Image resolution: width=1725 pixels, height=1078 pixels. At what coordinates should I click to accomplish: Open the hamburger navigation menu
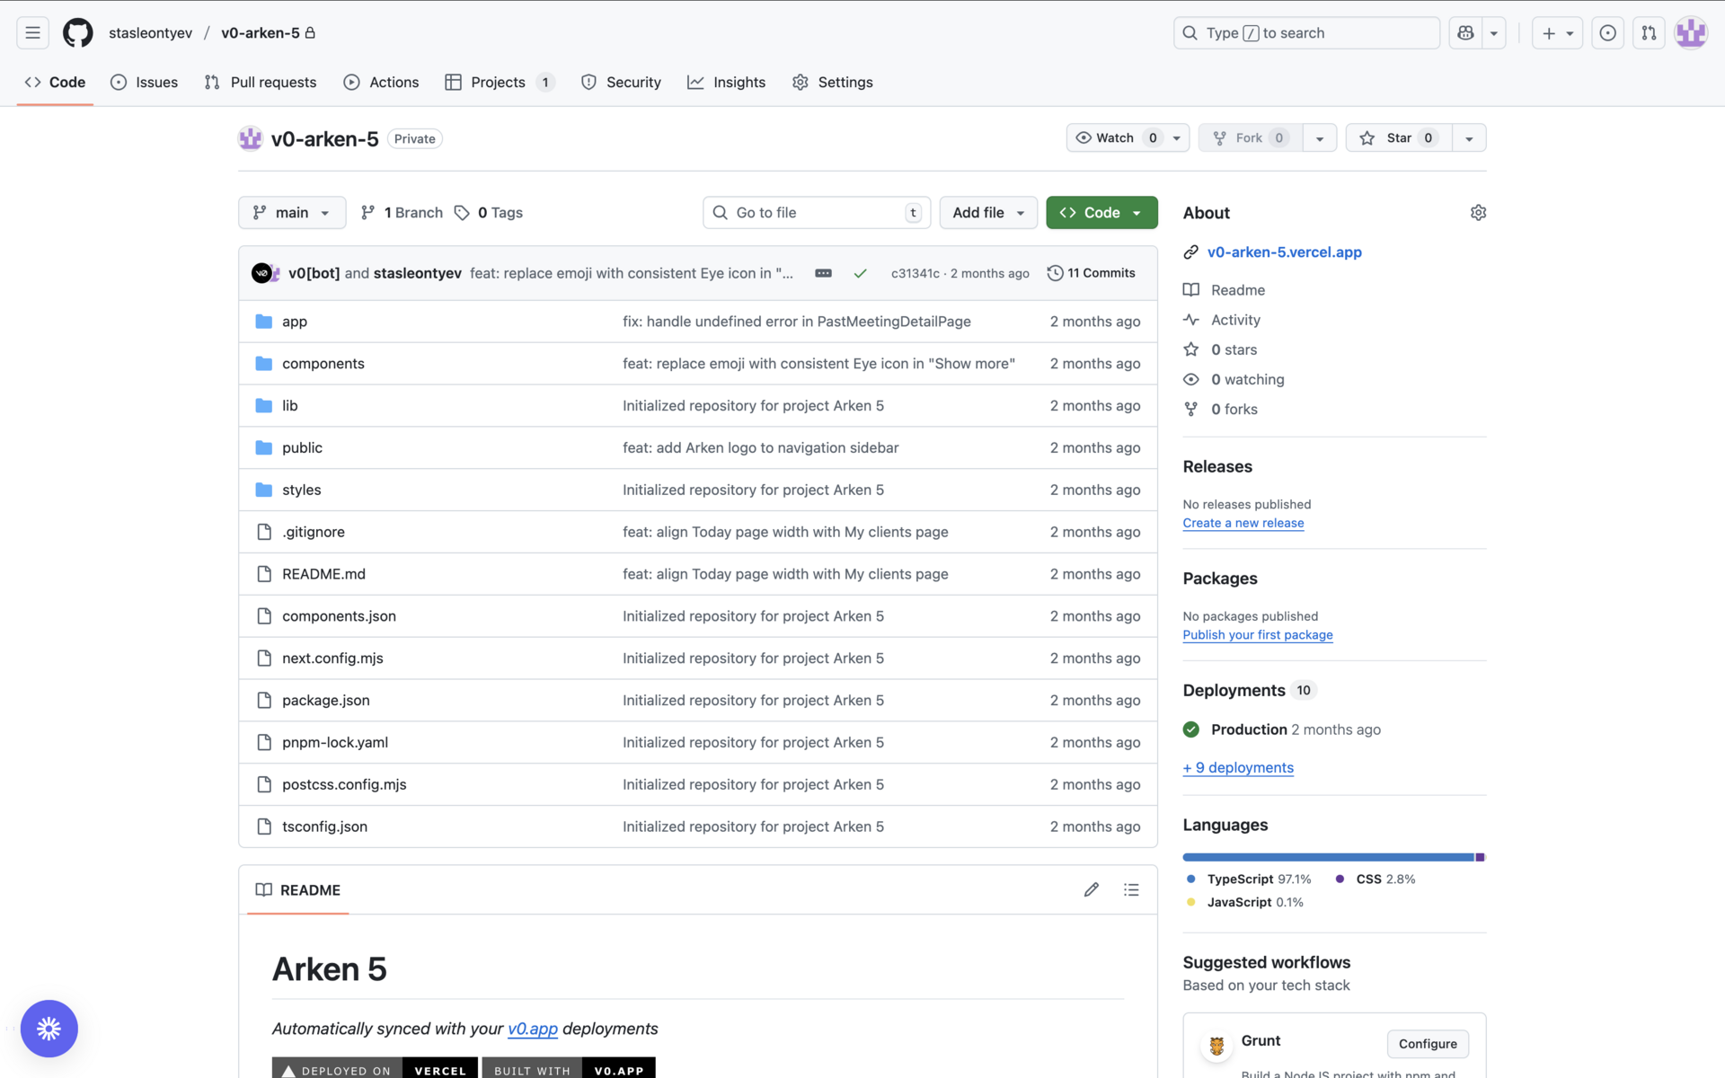tap(32, 33)
